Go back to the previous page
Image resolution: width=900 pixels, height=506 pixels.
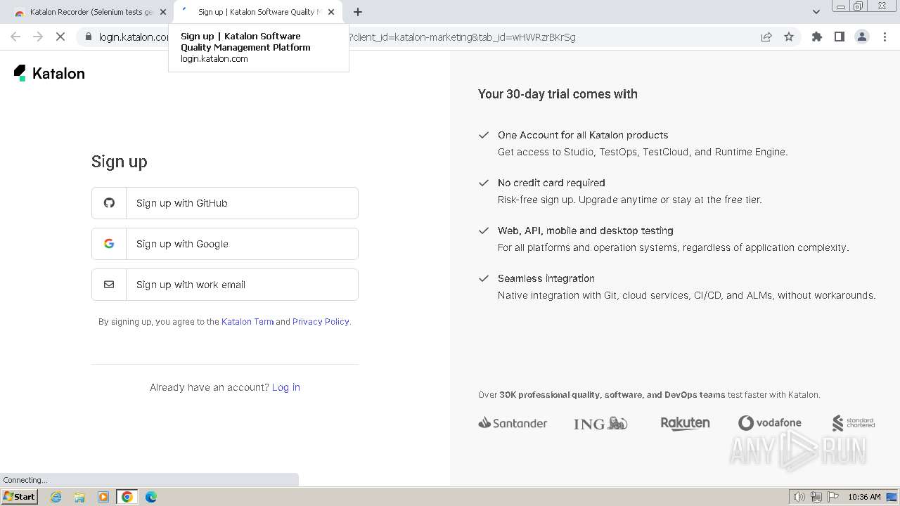[15, 37]
